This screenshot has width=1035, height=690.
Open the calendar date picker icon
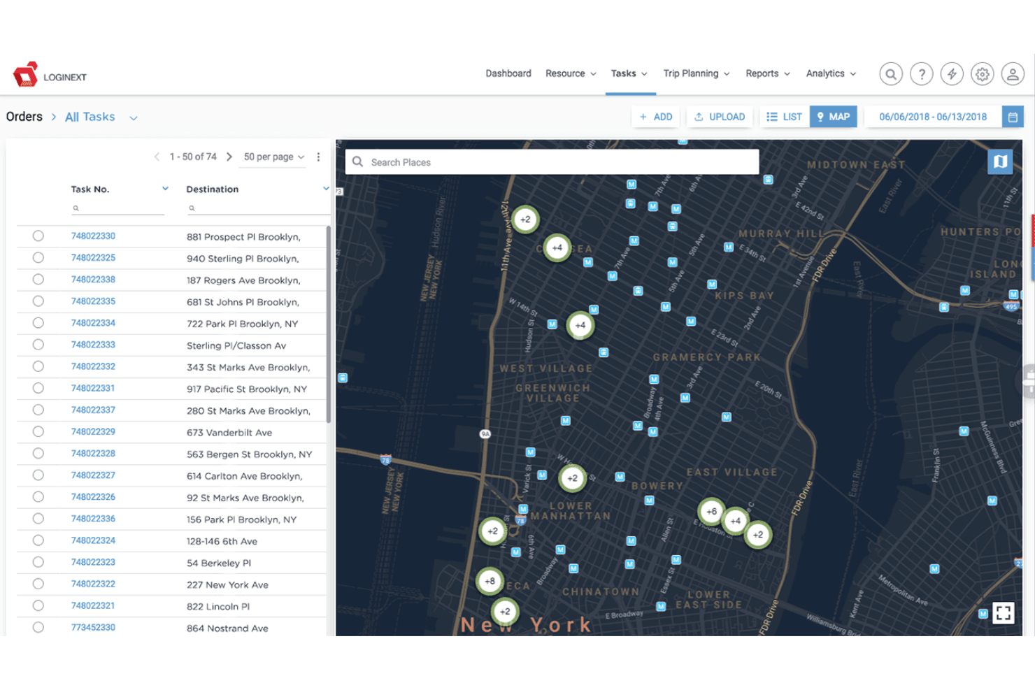point(1013,117)
